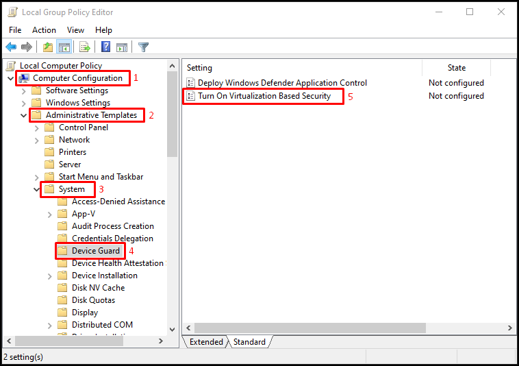Select Device Health Attestation folder
Image resolution: width=519 pixels, height=366 pixels.
pyautogui.click(x=118, y=263)
